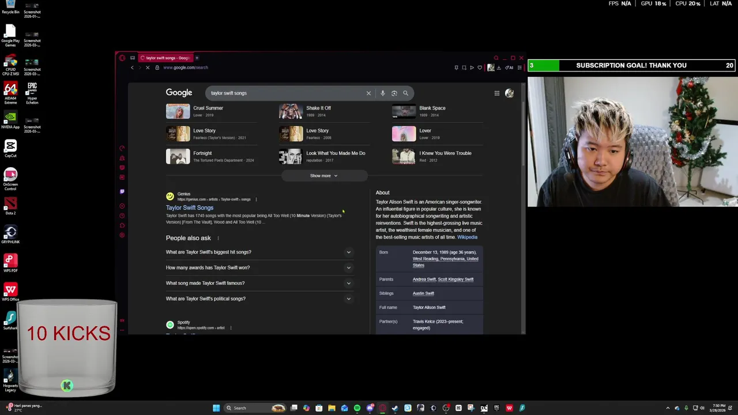Start voice search with microphone icon
The image size is (738, 415).
pyautogui.click(x=382, y=93)
